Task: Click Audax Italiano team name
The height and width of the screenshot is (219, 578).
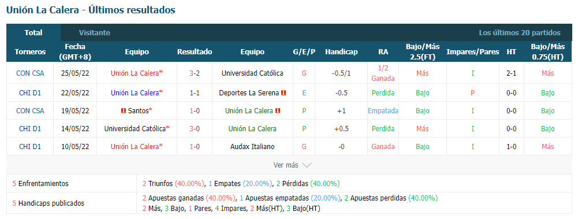Action: point(252,147)
